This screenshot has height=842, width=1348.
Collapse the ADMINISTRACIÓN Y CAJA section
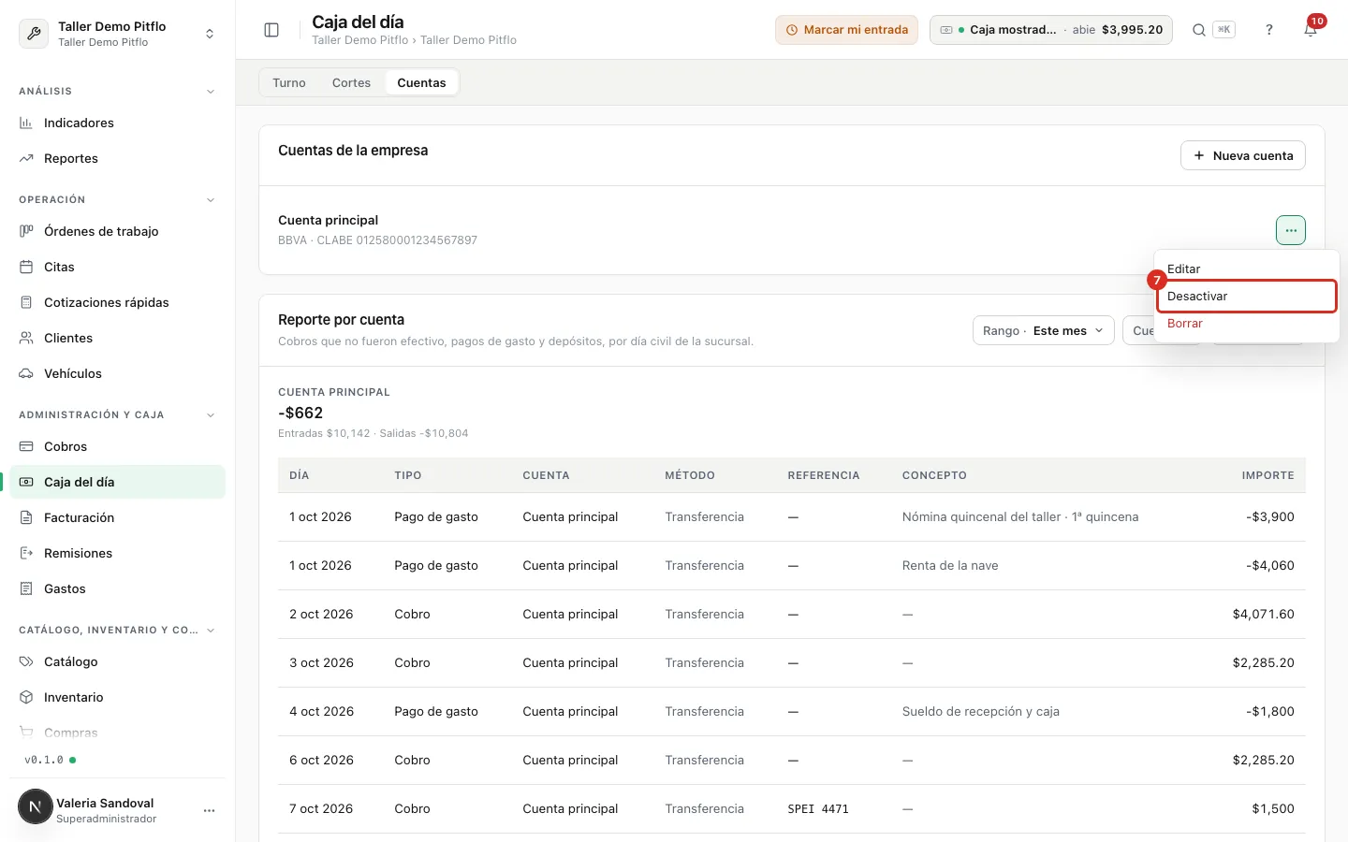tap(211, 415)
